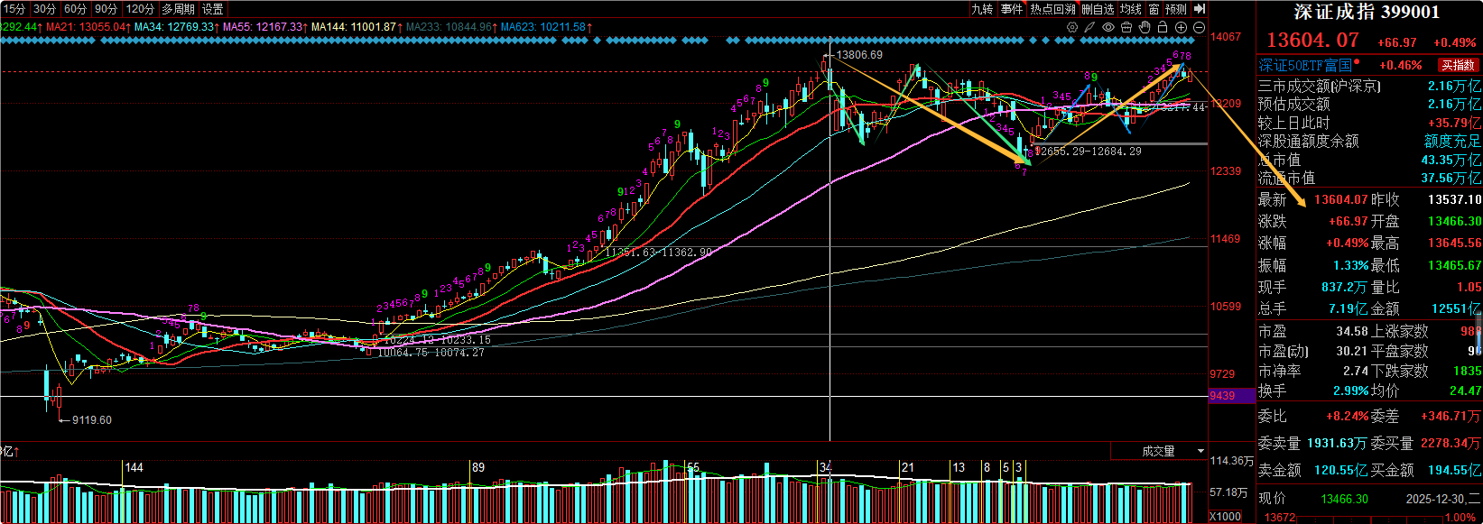This screenshot has height=524, width=1483.
Task: Open chart settings gear icon
Action: point(1072,27)
